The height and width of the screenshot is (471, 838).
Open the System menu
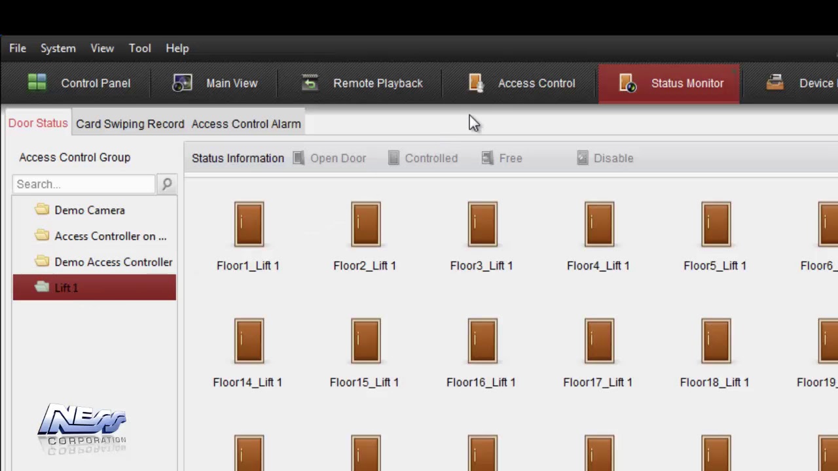click(x=58, y=48)
